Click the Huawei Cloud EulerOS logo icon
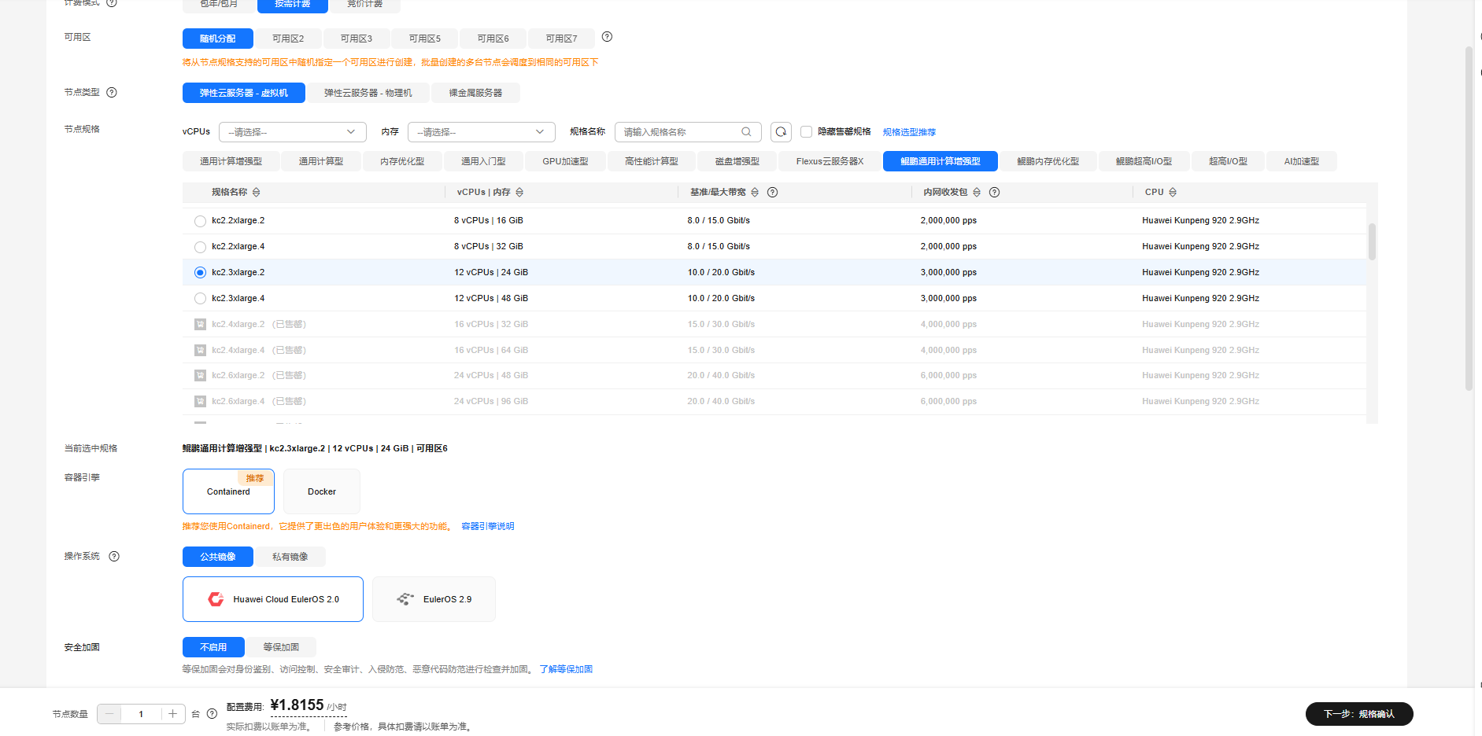Screen dimensions: 1482x736 click(216, 599)
